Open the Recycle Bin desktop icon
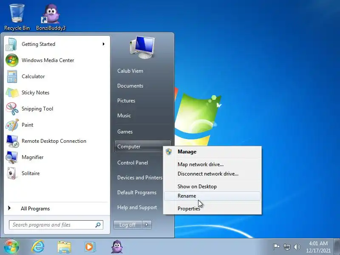Screen dimensions: 340x255 click(17, 17)
